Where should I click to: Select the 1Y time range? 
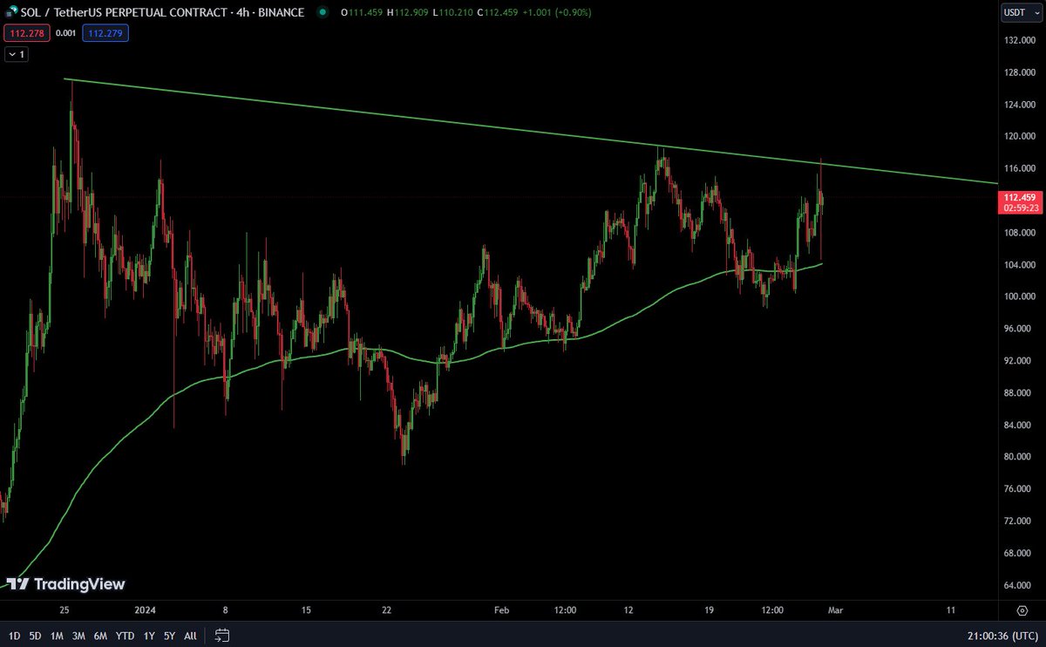point(149,636)
